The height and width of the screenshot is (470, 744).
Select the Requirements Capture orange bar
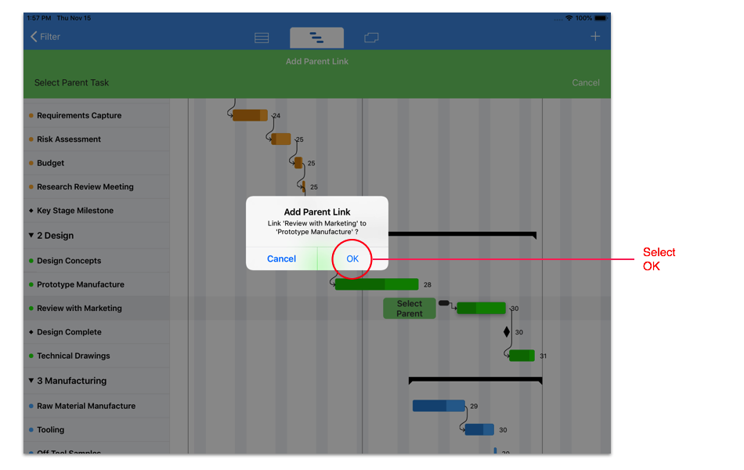[x=250, y=115]
